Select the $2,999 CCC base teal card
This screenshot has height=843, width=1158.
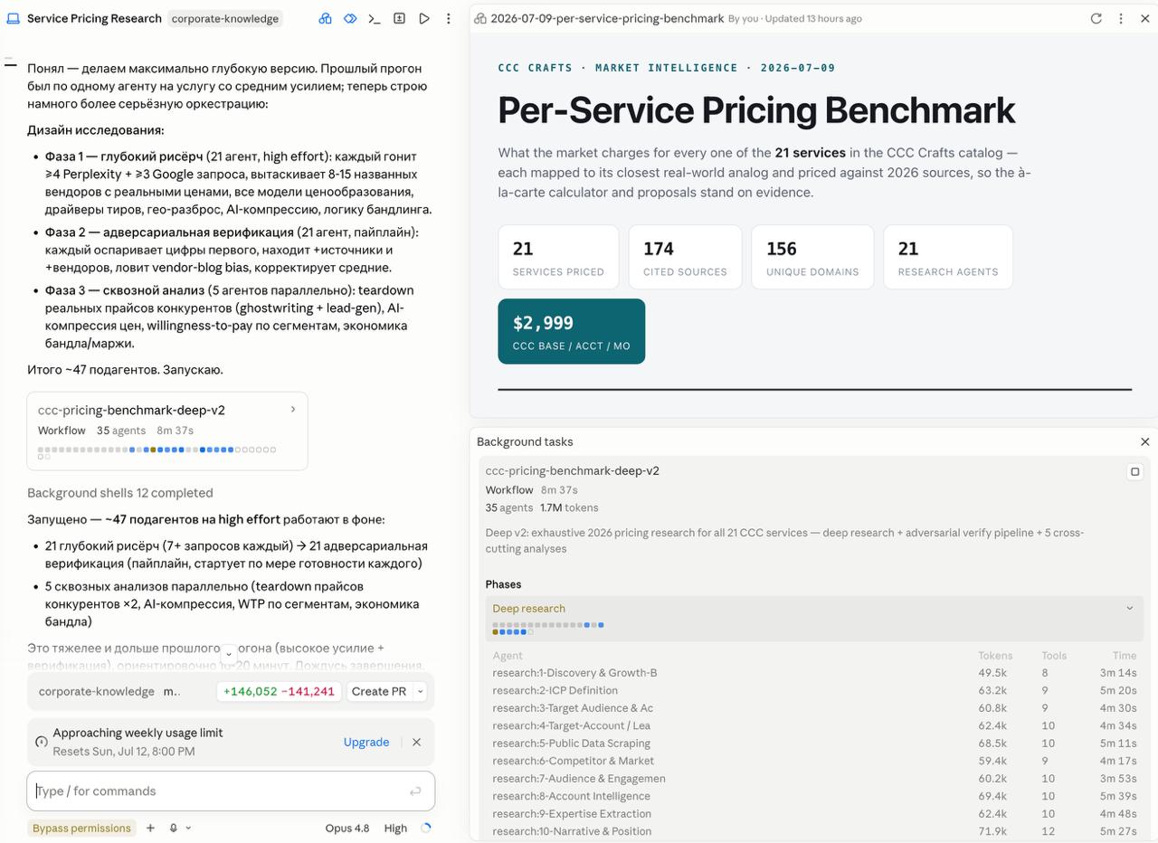point(572,331)
